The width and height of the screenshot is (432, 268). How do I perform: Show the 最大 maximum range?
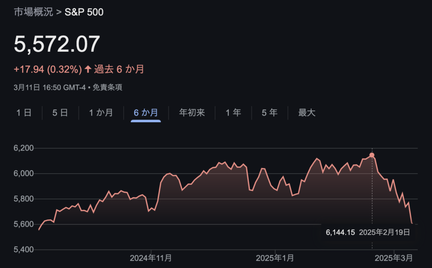pos(307,113)
